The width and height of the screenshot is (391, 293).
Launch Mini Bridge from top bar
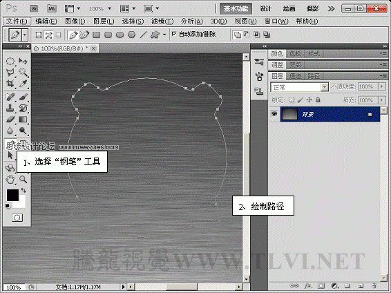(52, 9)
